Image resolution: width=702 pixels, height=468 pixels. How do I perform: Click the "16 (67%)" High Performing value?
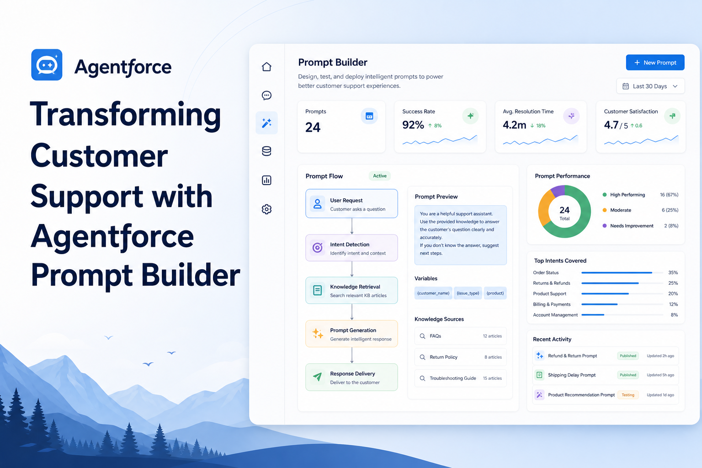(669, 195)
